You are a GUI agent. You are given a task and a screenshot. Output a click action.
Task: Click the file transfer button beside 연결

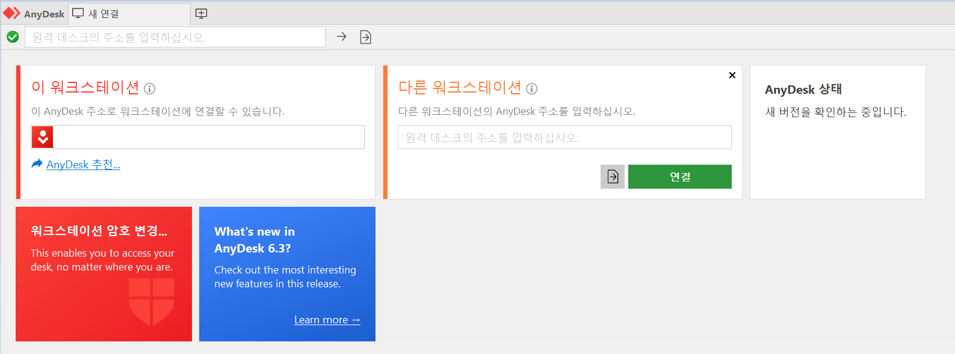(x=613, y=177)
